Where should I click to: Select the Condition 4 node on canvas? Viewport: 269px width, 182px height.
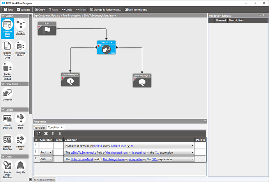(x=106, y=47)
